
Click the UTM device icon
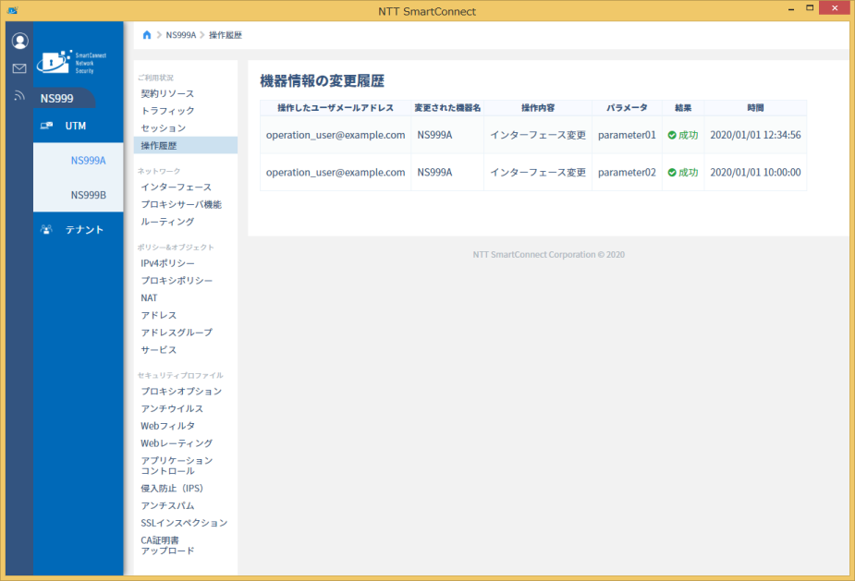pyautogui.click(x=46, y=126)
